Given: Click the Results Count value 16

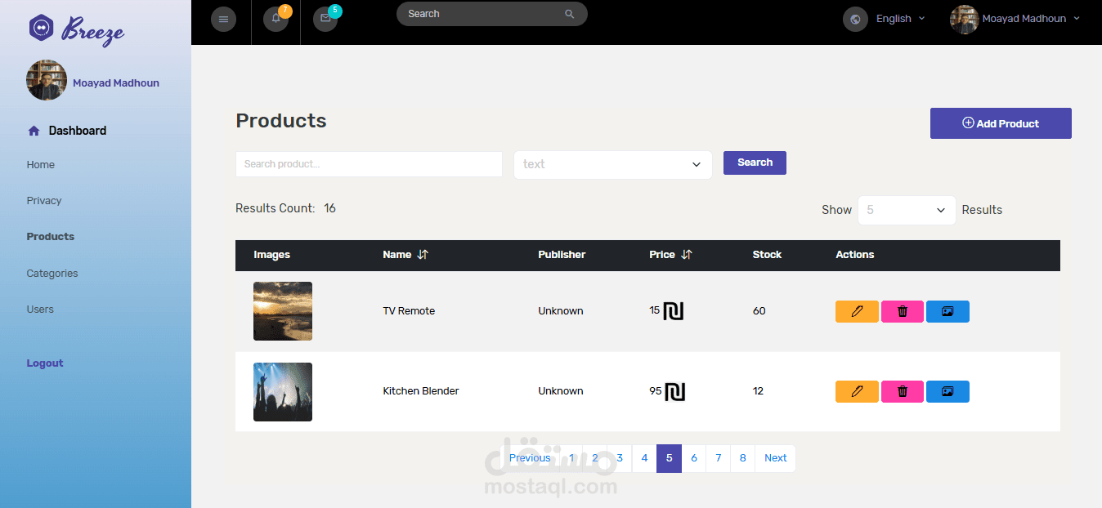Looking at the screenshot, I should (x=329, y=208).
